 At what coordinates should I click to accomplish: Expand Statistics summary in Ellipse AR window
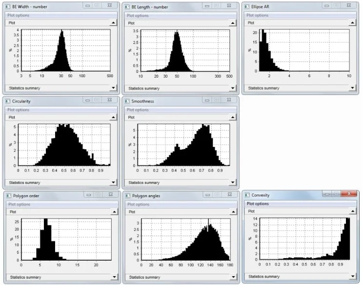(x=353, y=88)
